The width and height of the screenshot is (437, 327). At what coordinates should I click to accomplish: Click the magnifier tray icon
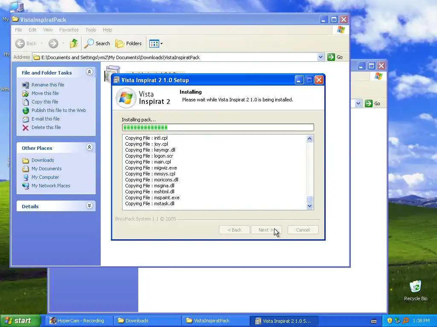pyautogui.click(x=405, y=321)
